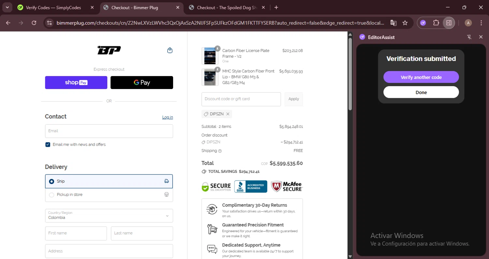Screen dimensions: 489x259
Task: Close the EditorAssist side panel
Action: [x=481, y=37]
